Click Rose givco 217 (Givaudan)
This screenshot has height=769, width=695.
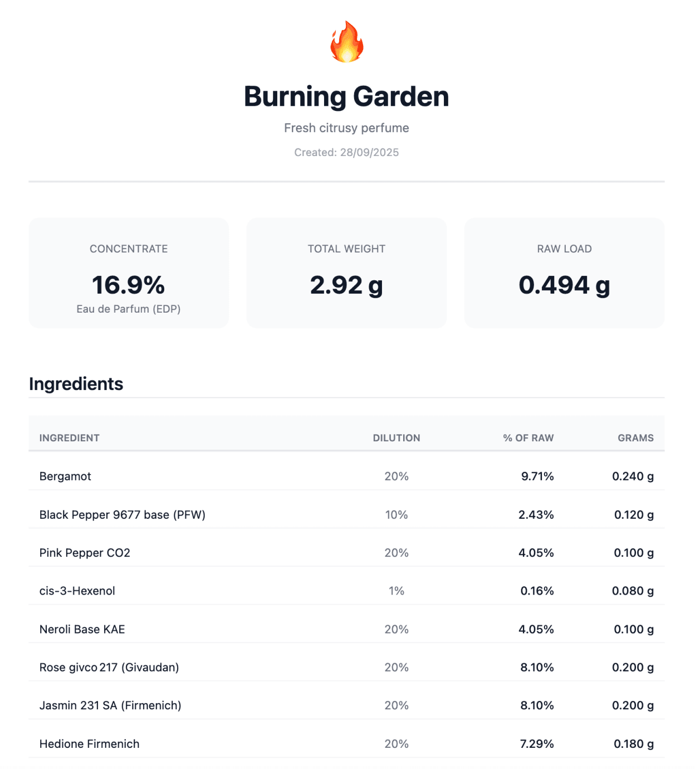109,668
